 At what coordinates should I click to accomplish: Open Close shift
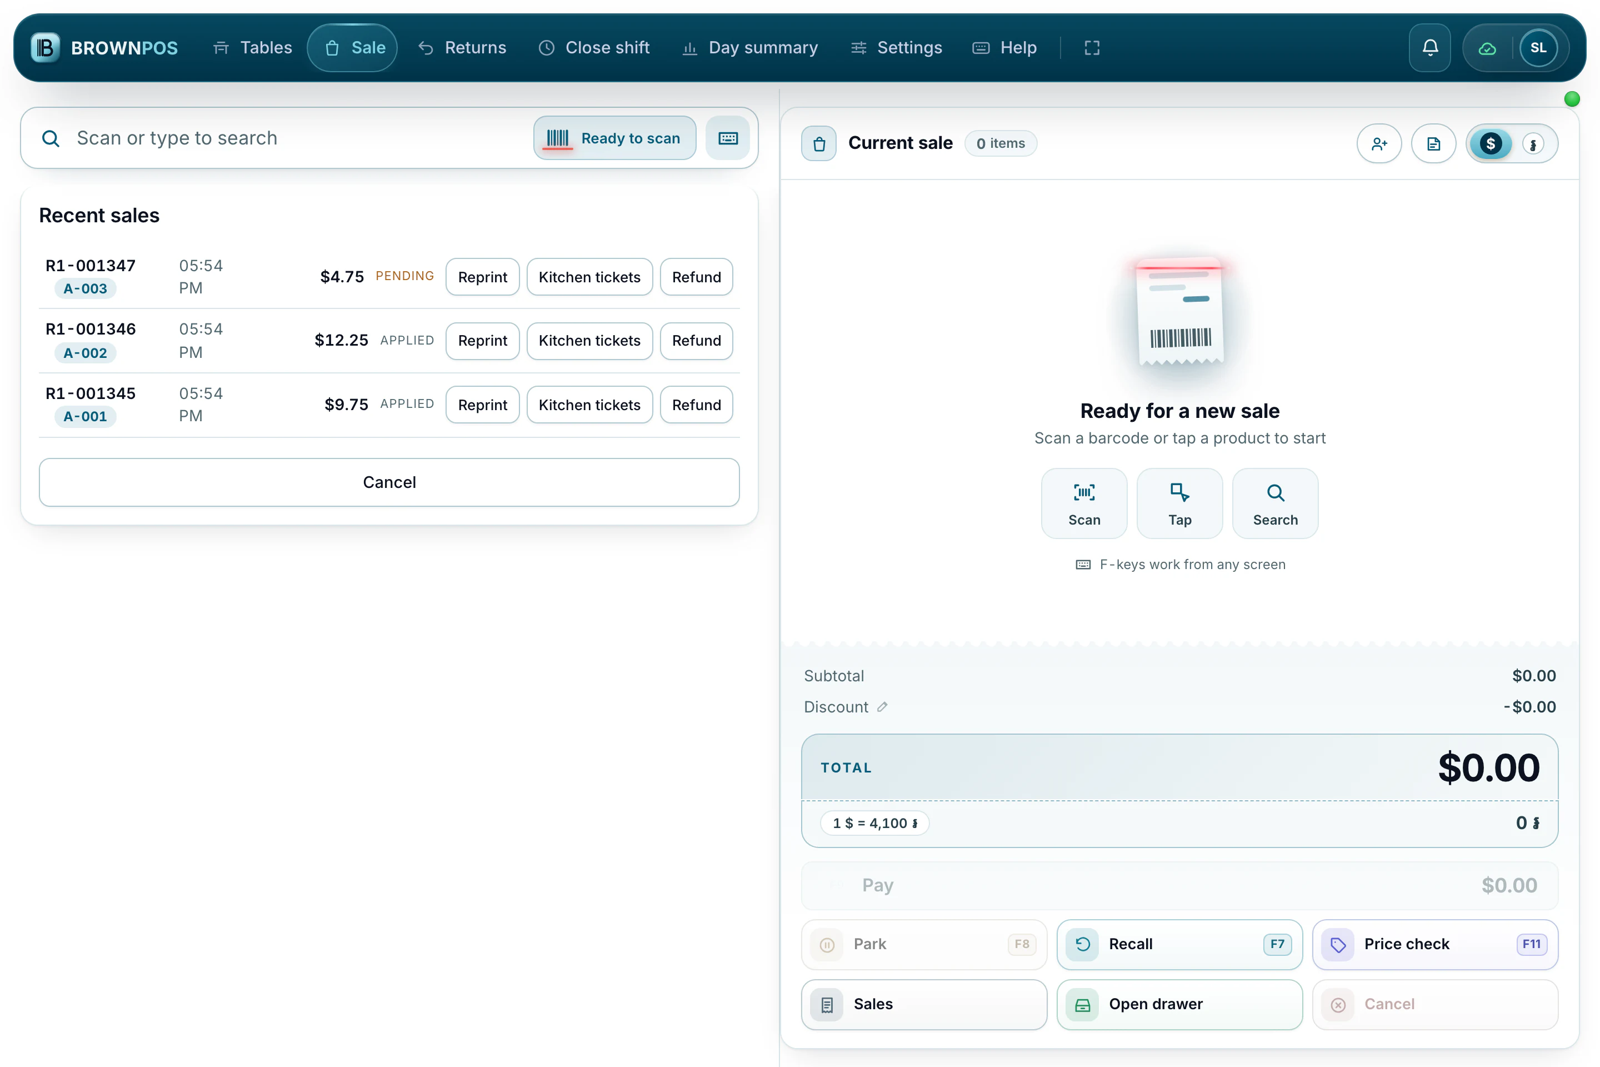pos(594,48)
